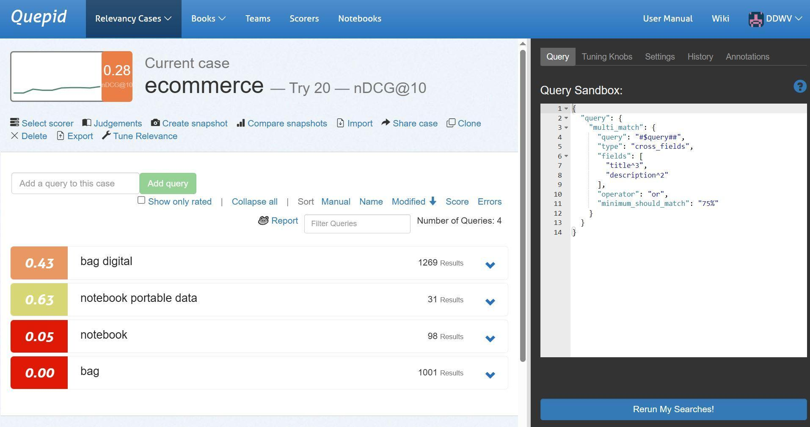Click the frog Report icon

(263, 221)
